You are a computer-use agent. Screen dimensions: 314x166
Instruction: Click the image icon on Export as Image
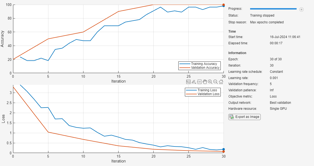(231, 117)
